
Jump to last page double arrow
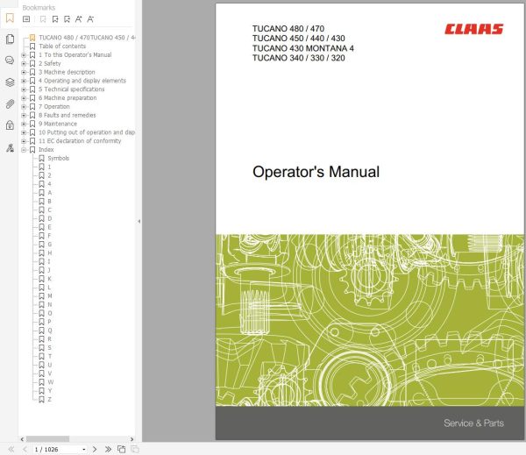108,449
